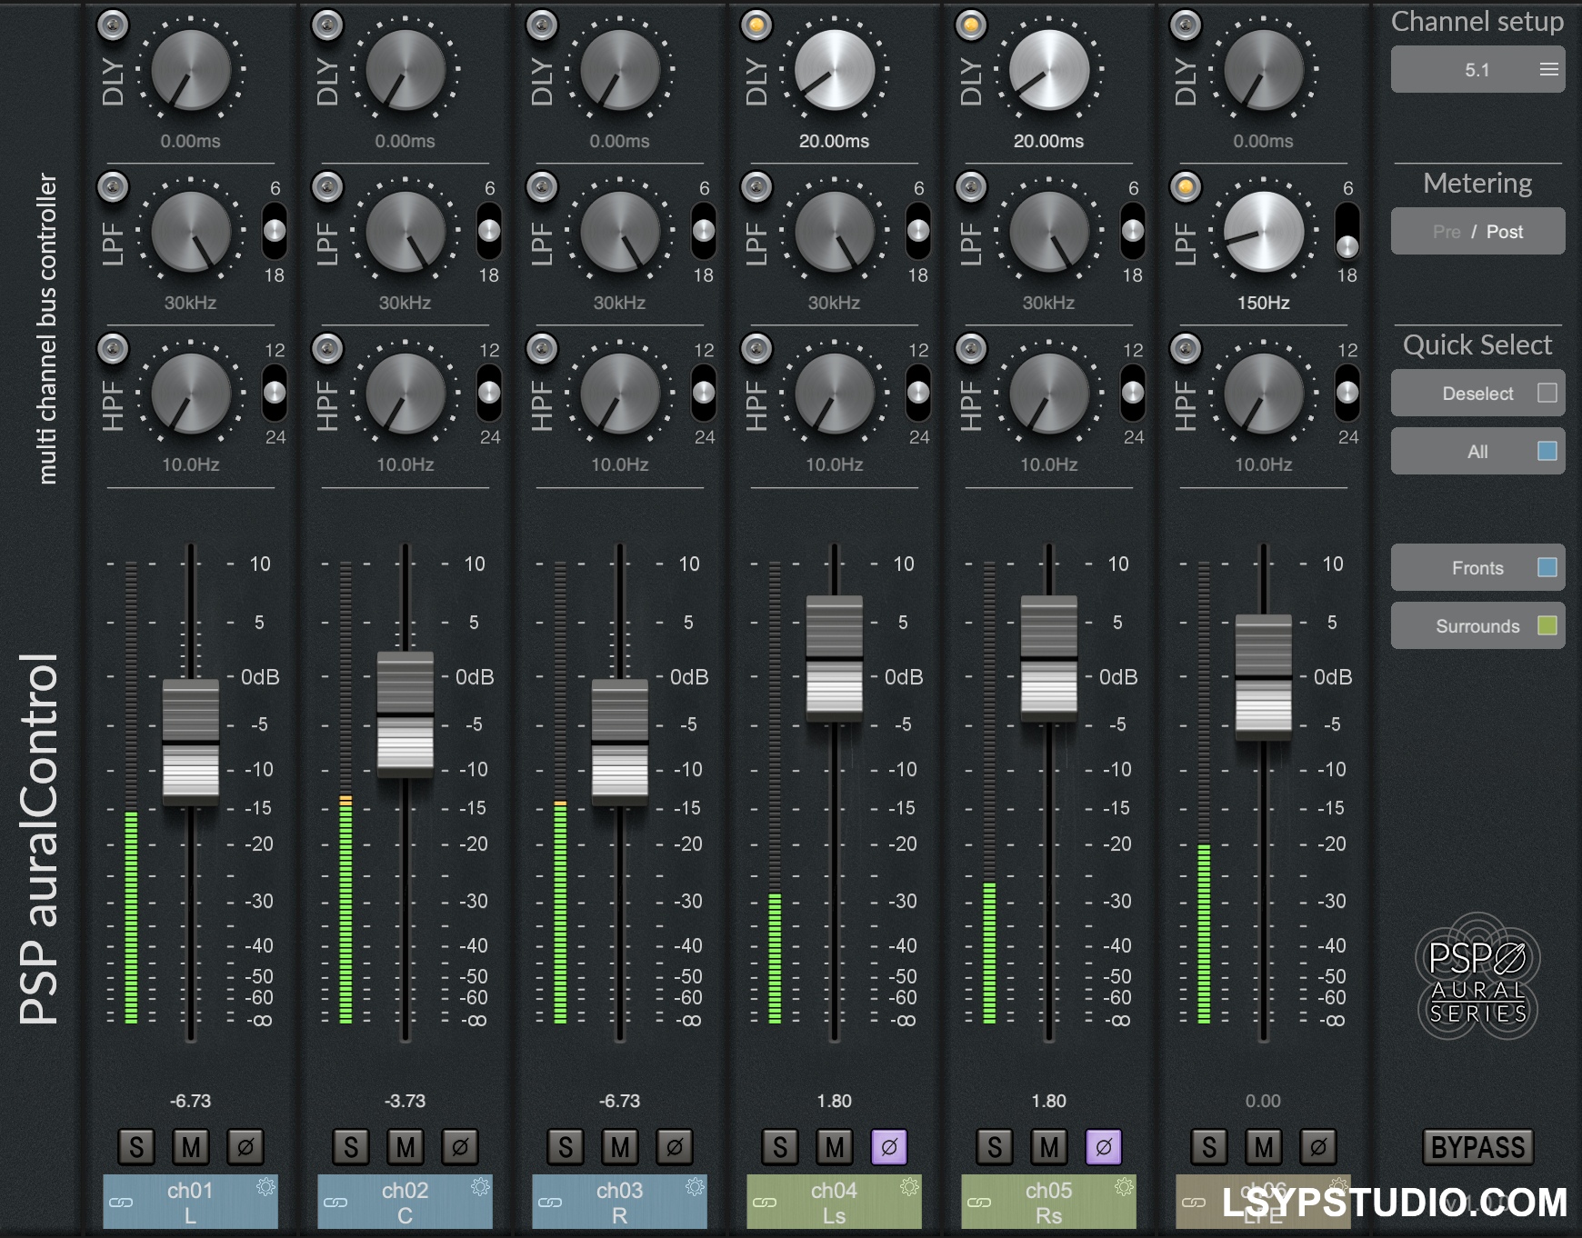
Task: Open ch05 settings gear
Action: click(x=1124, y=1186)
